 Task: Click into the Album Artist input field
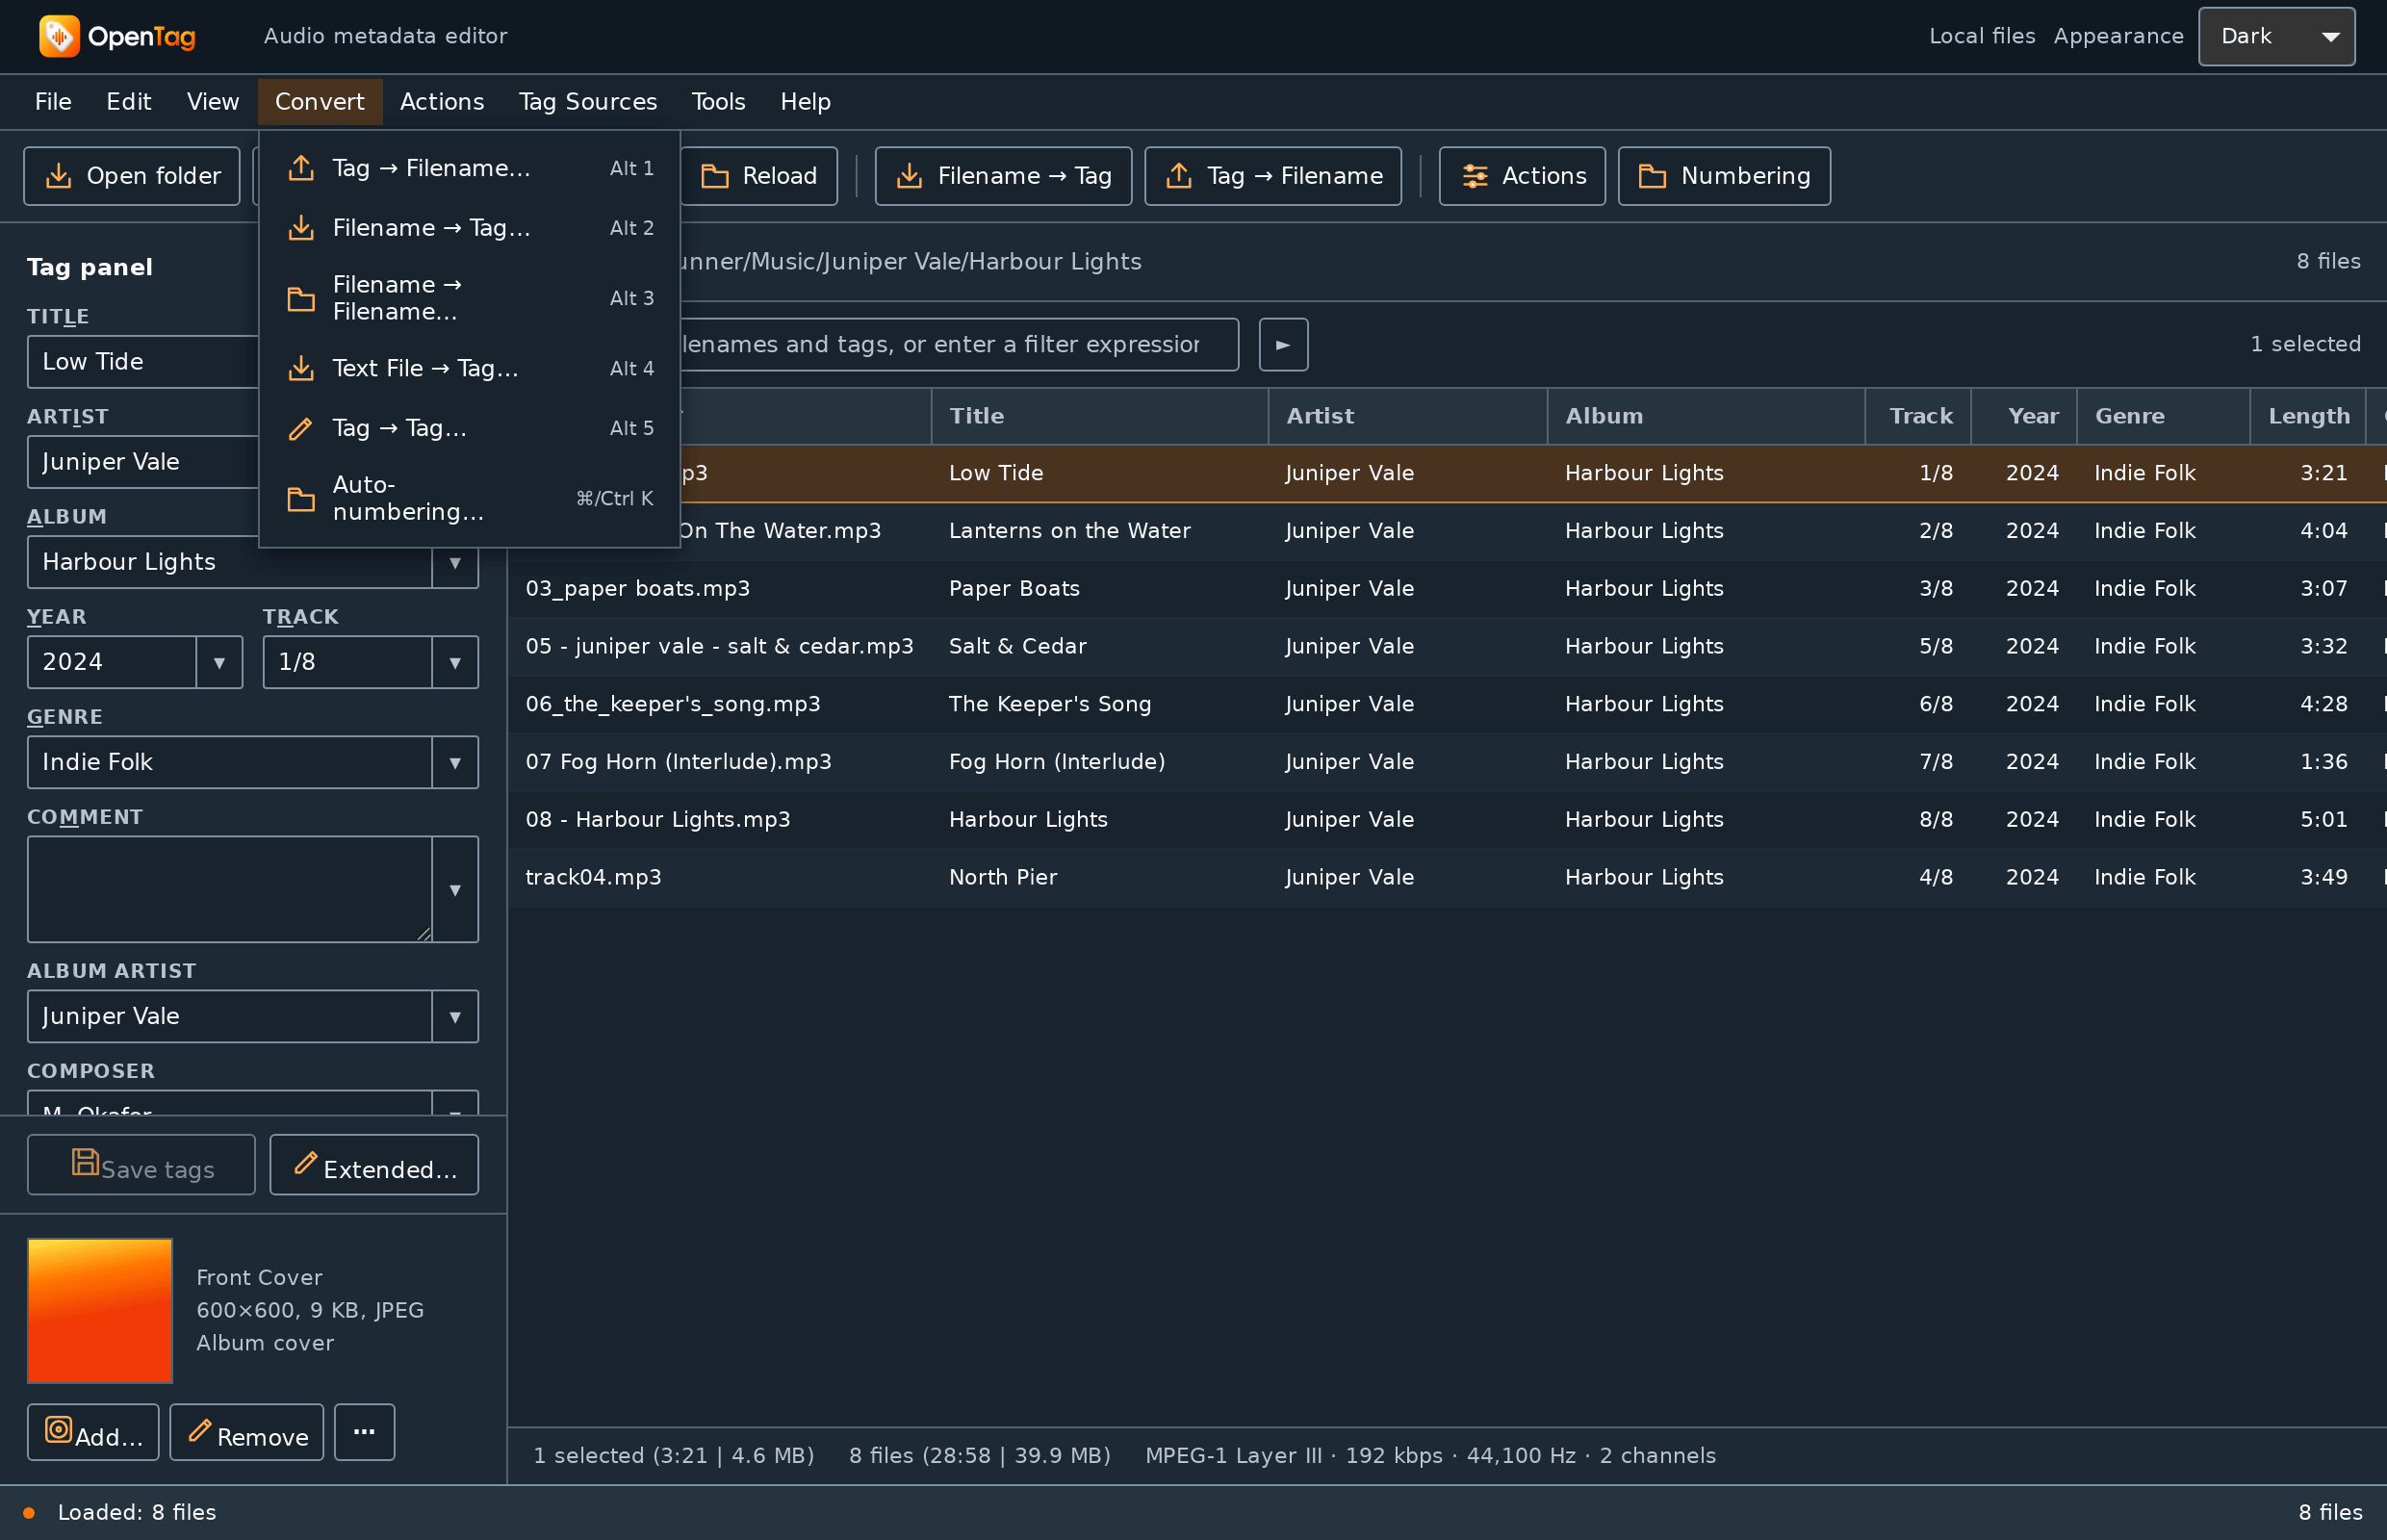pyautogui.click(x=230, y=1016)
